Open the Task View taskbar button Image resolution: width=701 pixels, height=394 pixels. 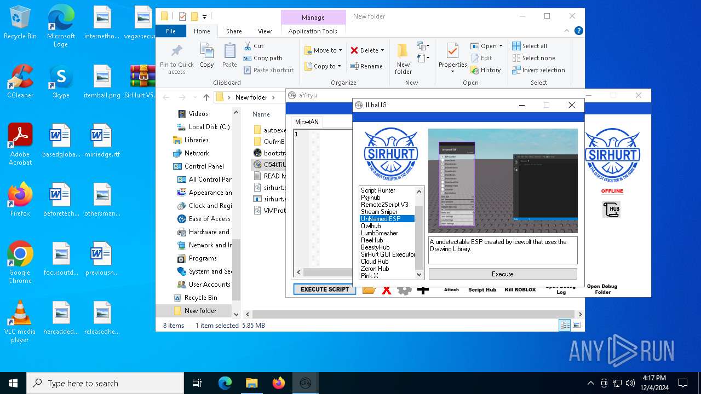click(197, 383)
